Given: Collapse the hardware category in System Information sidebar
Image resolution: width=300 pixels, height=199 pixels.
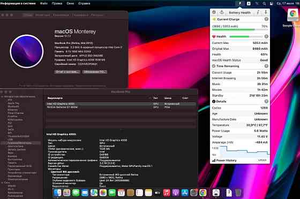Looking at the screenshot, I should (x=2, y=97).
